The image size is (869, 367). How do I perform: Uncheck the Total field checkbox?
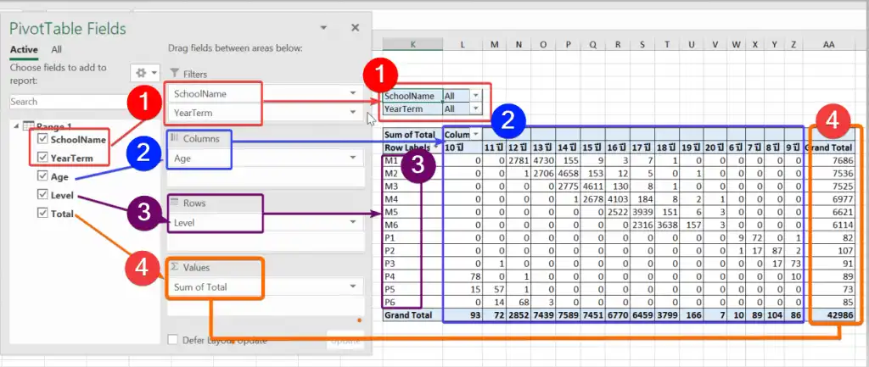click(x=43, y=214)
